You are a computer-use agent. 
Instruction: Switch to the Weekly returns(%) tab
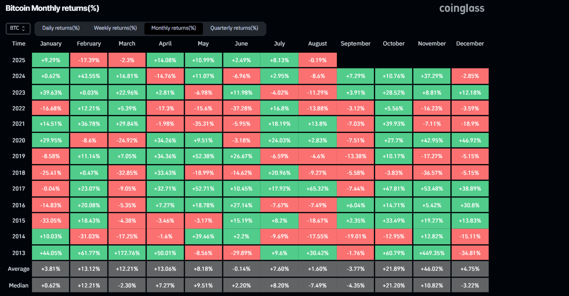[115, 28]
